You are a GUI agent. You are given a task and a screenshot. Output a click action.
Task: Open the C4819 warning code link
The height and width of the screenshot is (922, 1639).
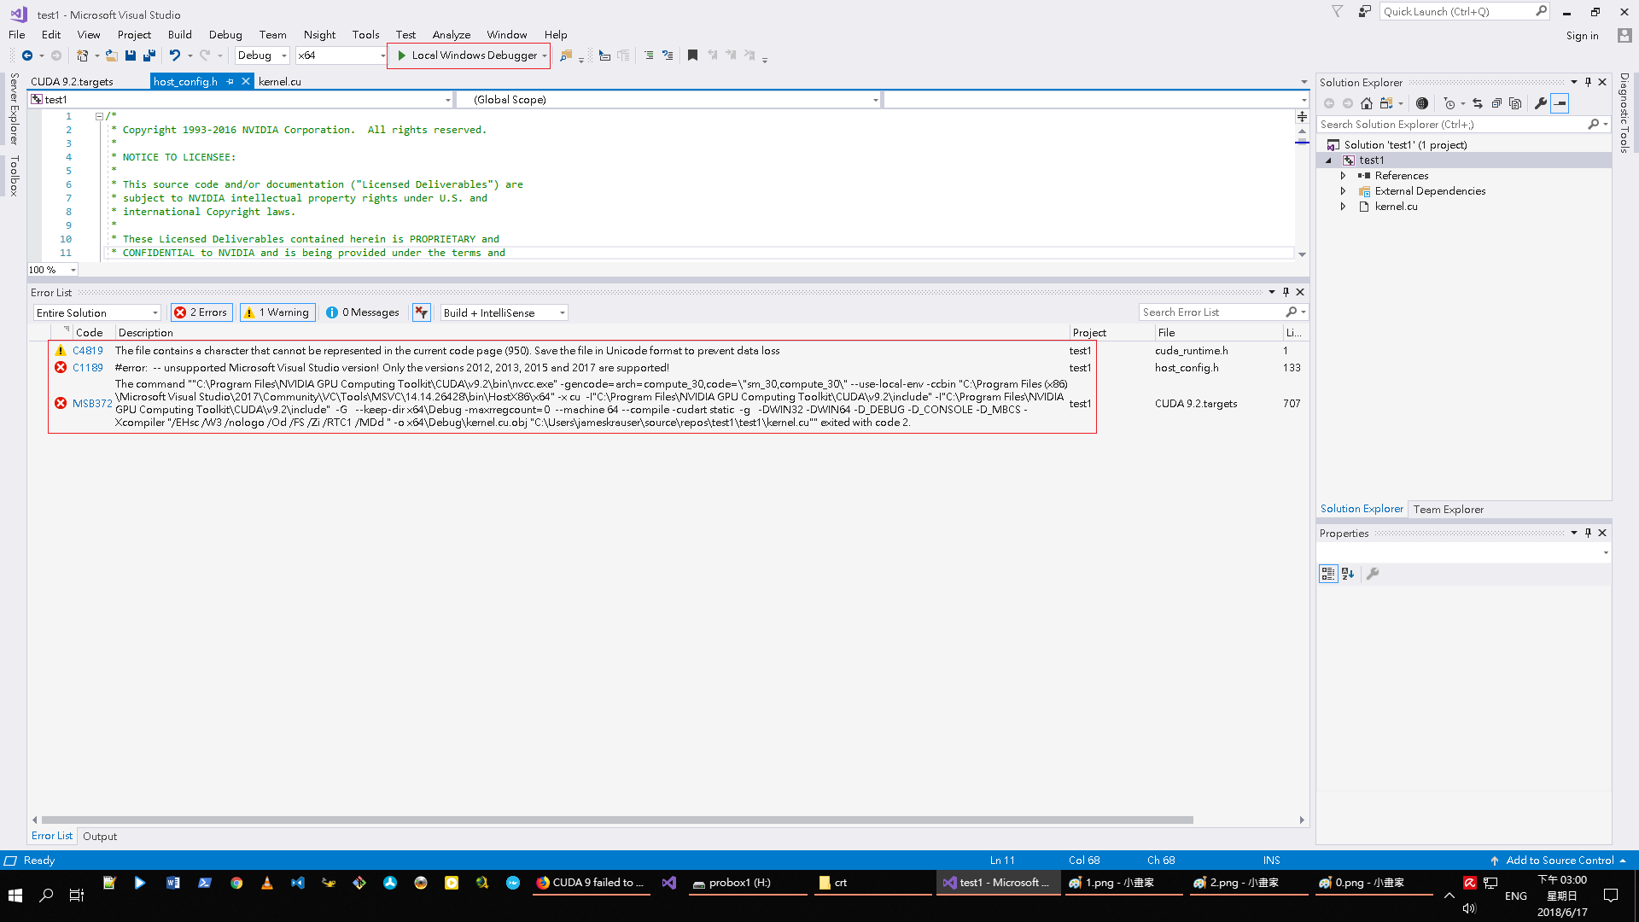coord(87,351)
